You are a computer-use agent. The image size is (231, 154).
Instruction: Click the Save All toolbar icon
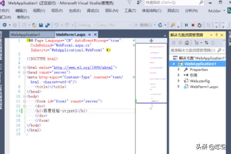[x=47, y=25]
